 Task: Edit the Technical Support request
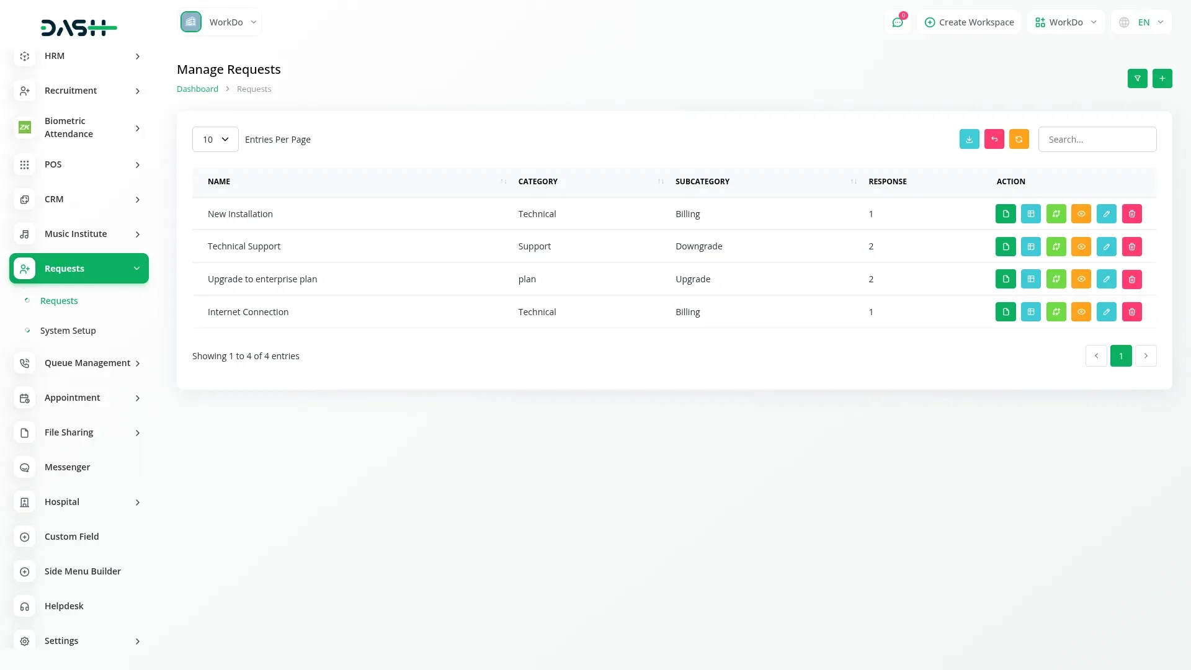[1106, 247]
